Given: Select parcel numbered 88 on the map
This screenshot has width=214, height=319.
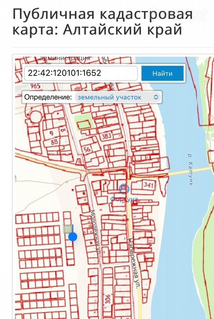Looking at the screenshot, I should [54, 142].
